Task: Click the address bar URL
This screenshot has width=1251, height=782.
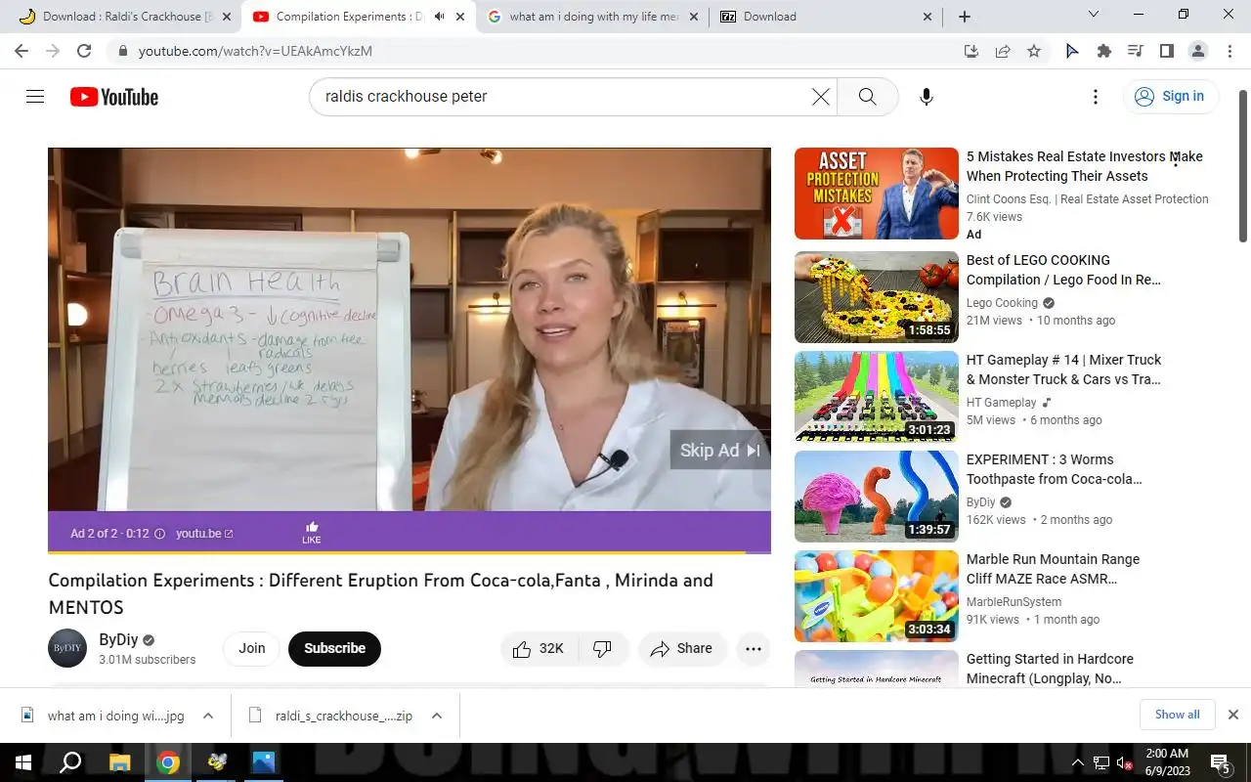Action: click(255, 51)
